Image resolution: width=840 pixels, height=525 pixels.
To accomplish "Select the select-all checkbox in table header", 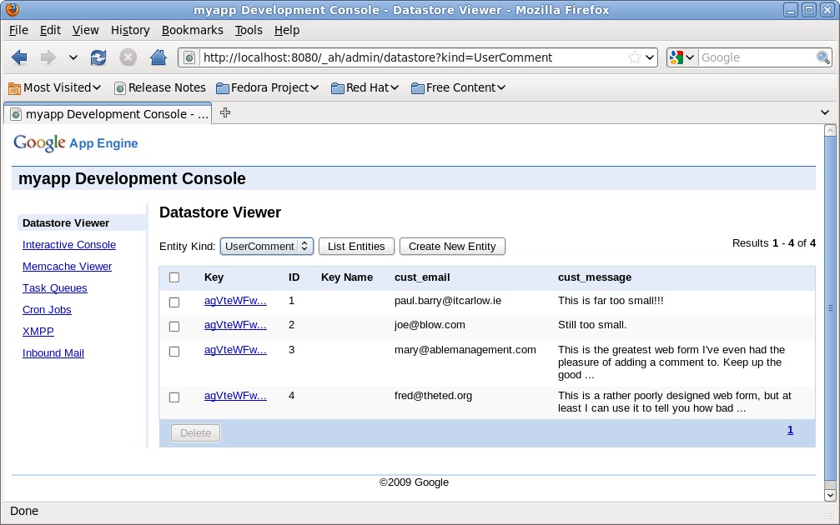I will [174, 277].
